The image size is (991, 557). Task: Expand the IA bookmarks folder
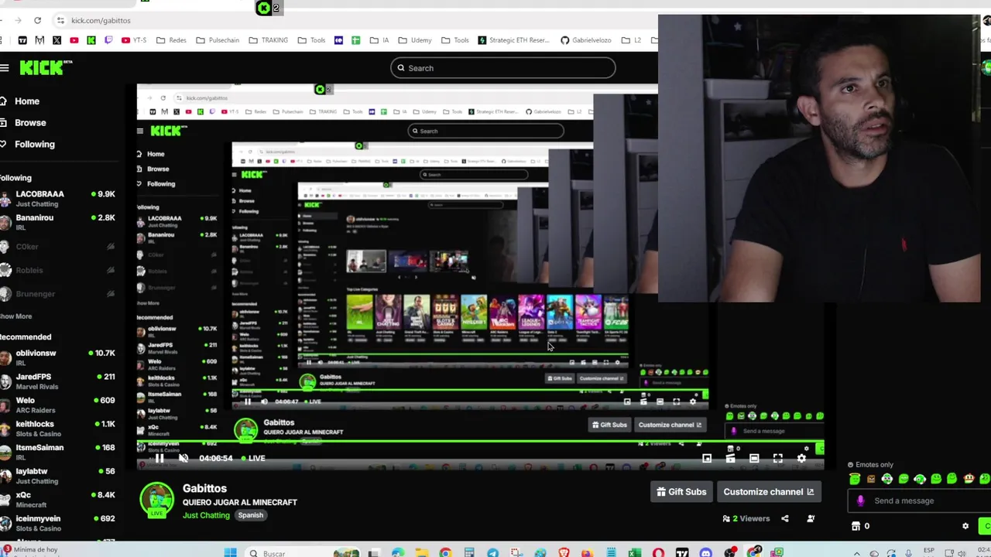tap(379, 40)
